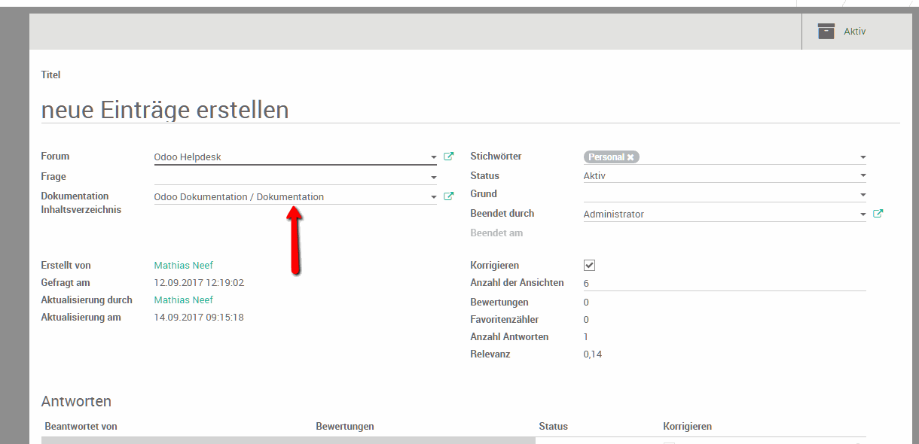Click the archive box icon labeled Aktiv

(x=826, y=32)
